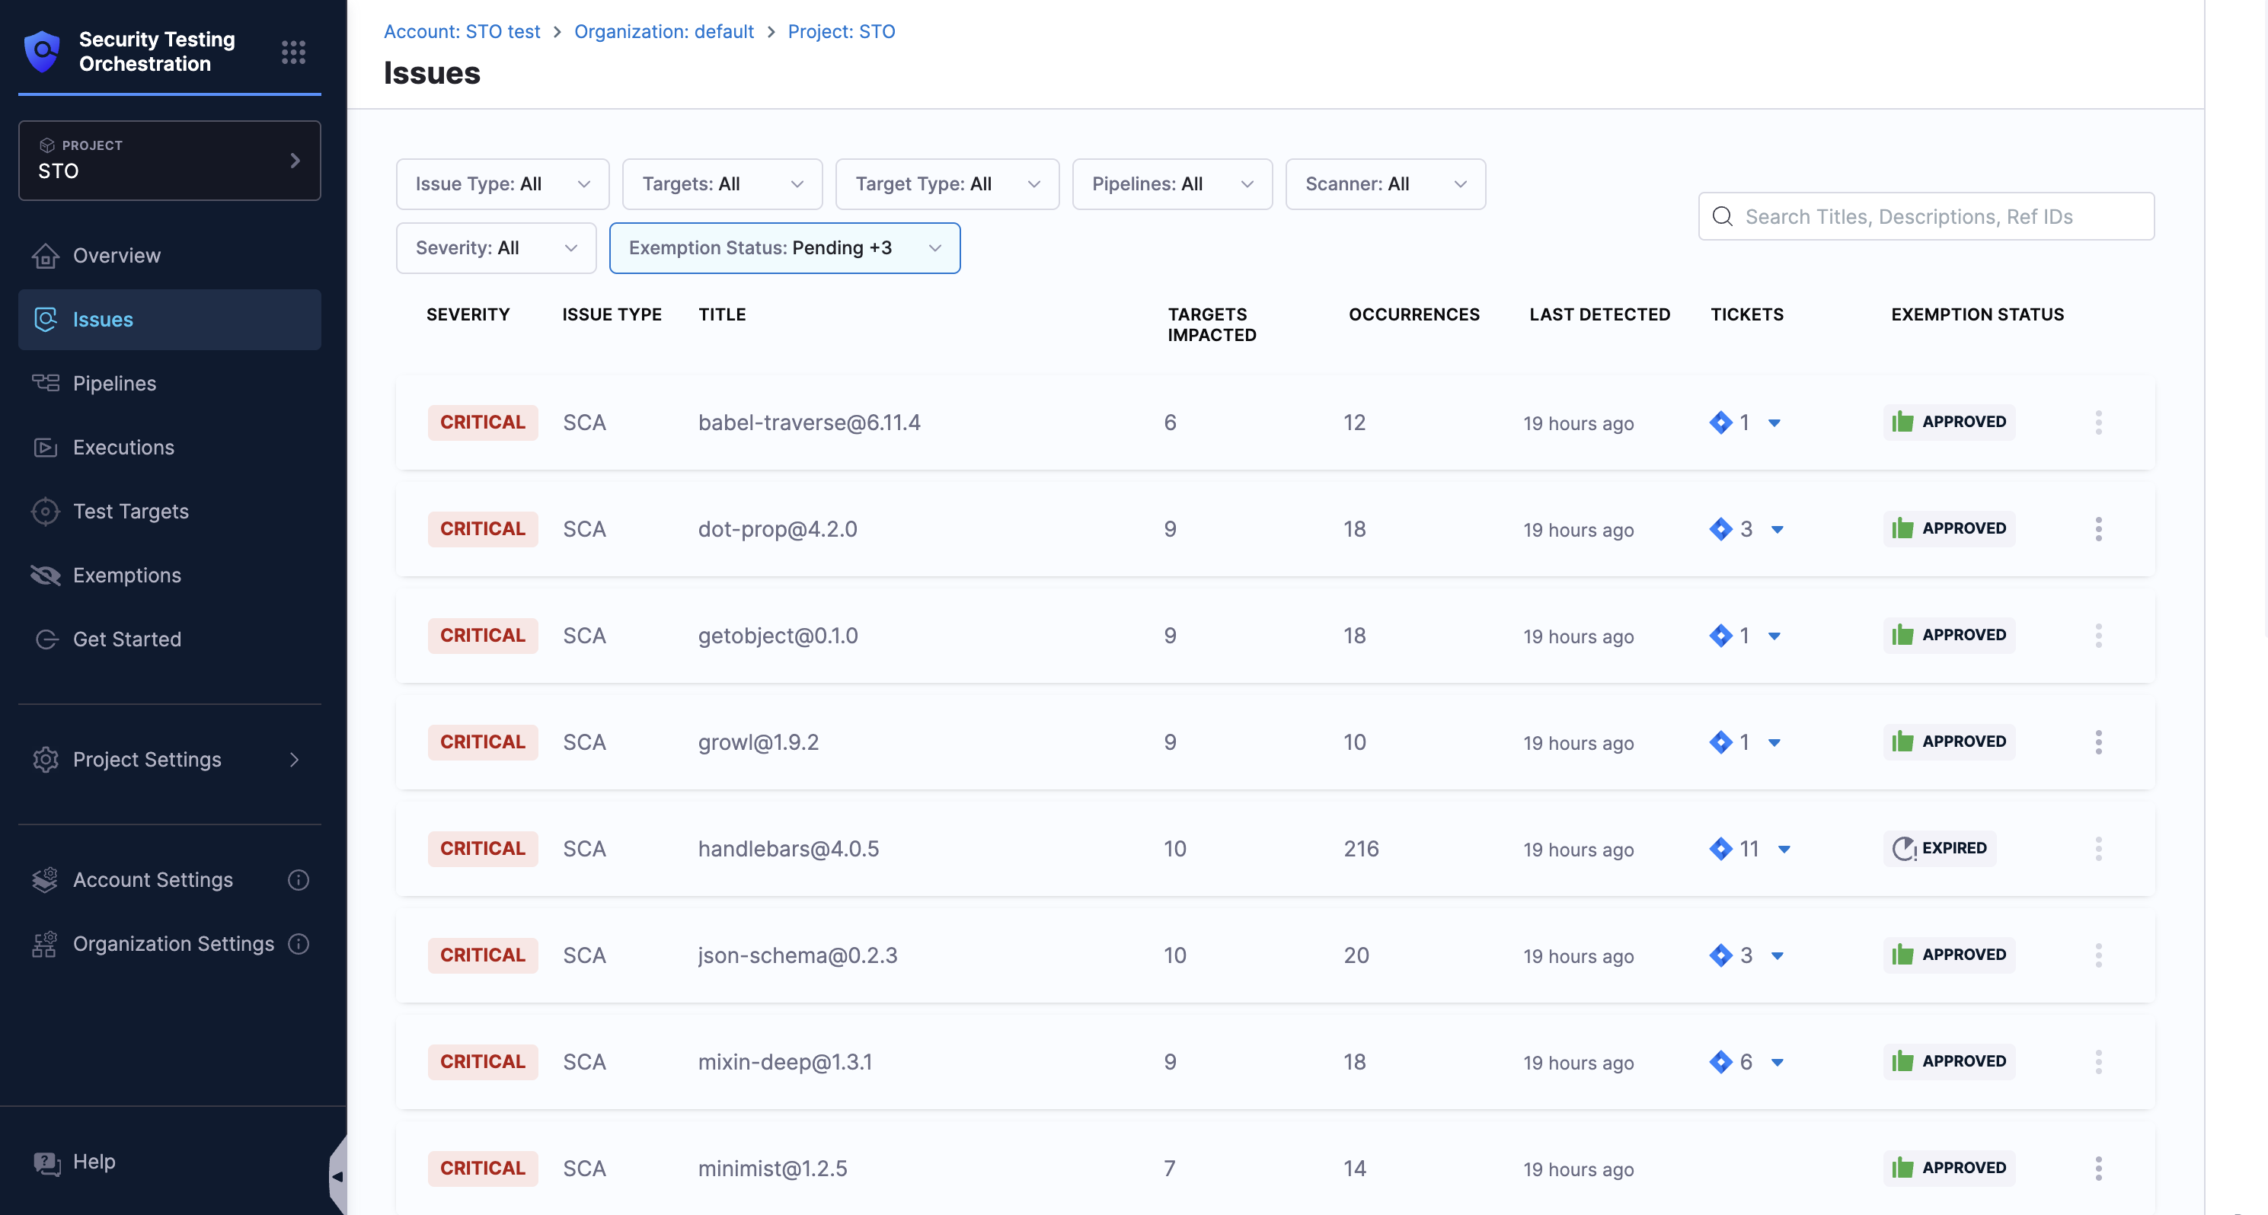
Task: Open three-dot menu for growl@1.9.2 row
Action: coord(2098,742)
